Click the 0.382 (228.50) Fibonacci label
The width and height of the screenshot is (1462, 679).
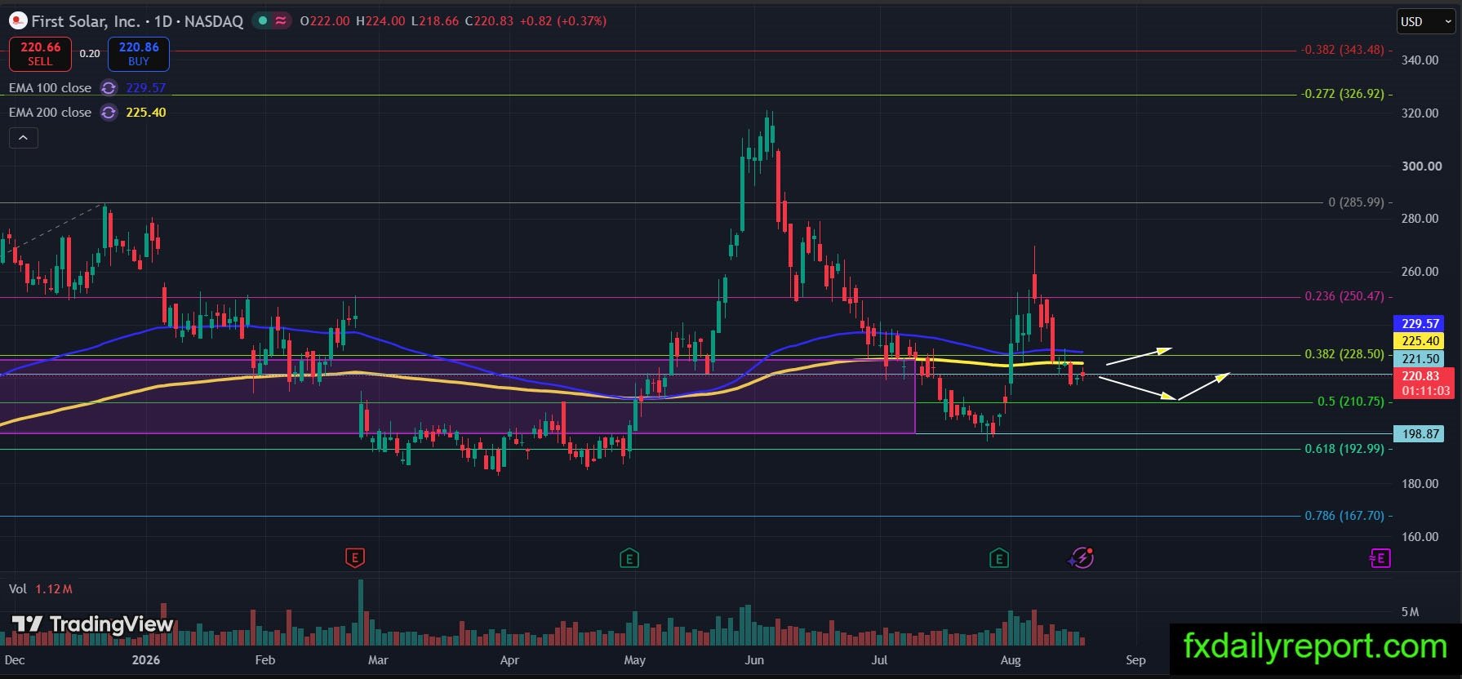coord(1344,354)
